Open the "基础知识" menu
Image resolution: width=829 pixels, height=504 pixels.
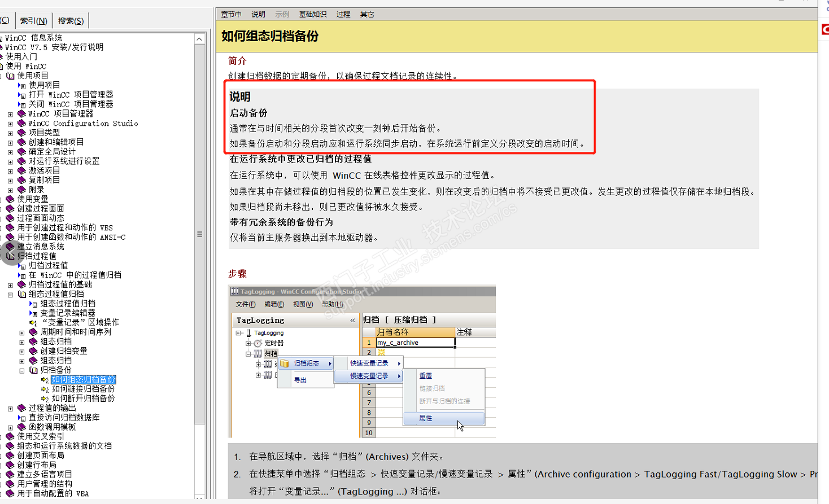[312, 14]
